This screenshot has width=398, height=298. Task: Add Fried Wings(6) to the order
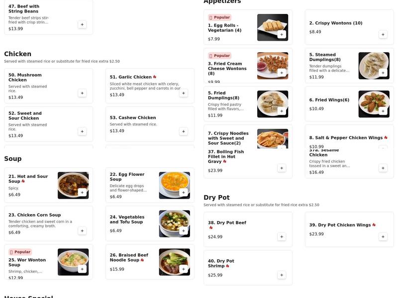click(x=383, y=111)
